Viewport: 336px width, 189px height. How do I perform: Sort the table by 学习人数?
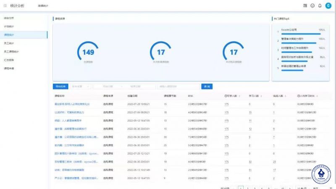click(x=261, y=96)
